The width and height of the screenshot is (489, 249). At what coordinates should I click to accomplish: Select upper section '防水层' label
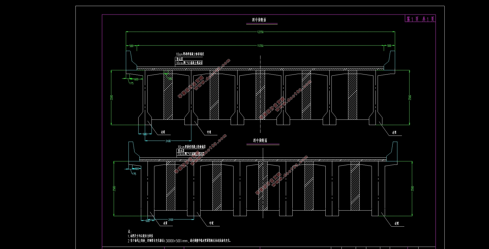tap(180, 59)
